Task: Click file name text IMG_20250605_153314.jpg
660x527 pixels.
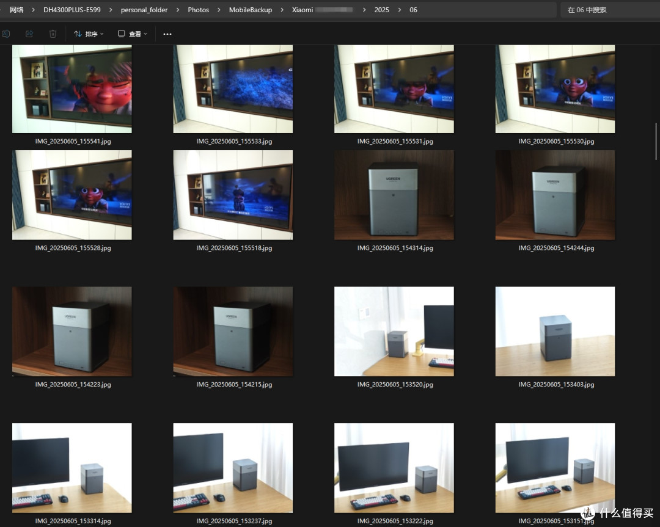Action: 73,521
